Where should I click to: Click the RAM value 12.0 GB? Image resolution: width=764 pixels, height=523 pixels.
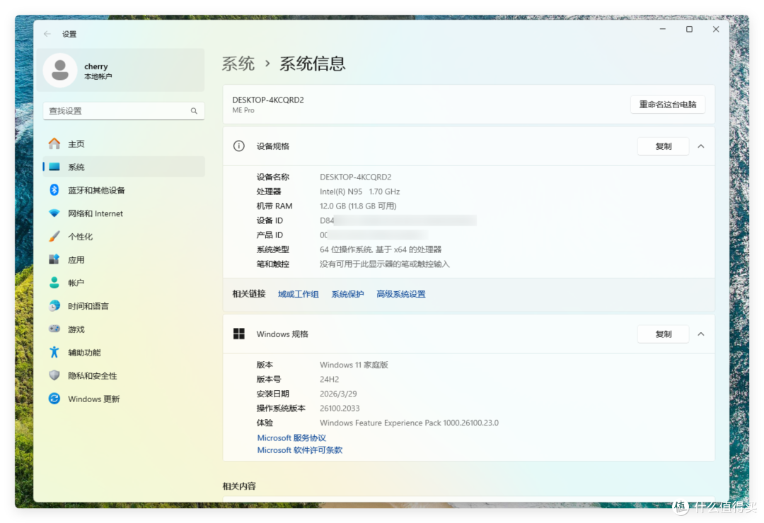(x=358, y=206)
